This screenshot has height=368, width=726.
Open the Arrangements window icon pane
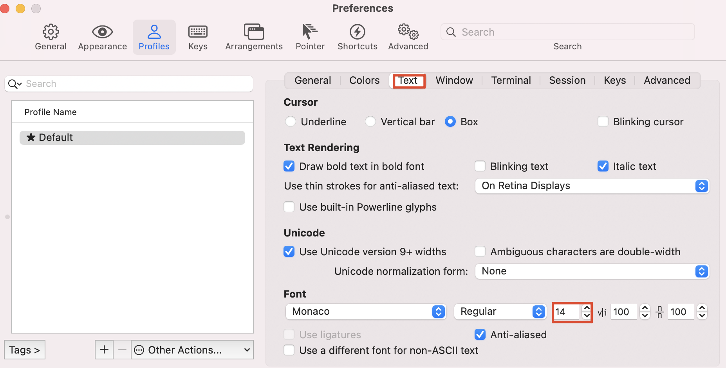[x=254, y=32]
